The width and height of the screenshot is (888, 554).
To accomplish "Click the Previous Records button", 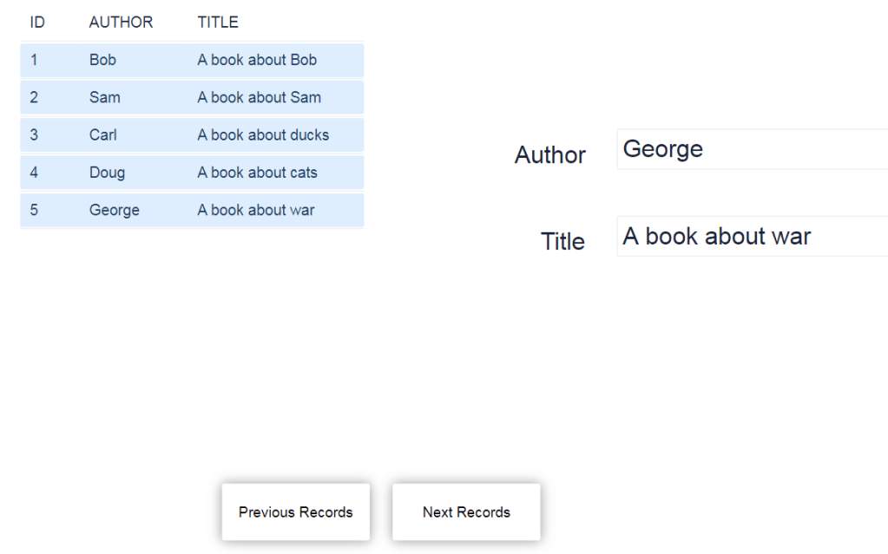I will point(295,512).
